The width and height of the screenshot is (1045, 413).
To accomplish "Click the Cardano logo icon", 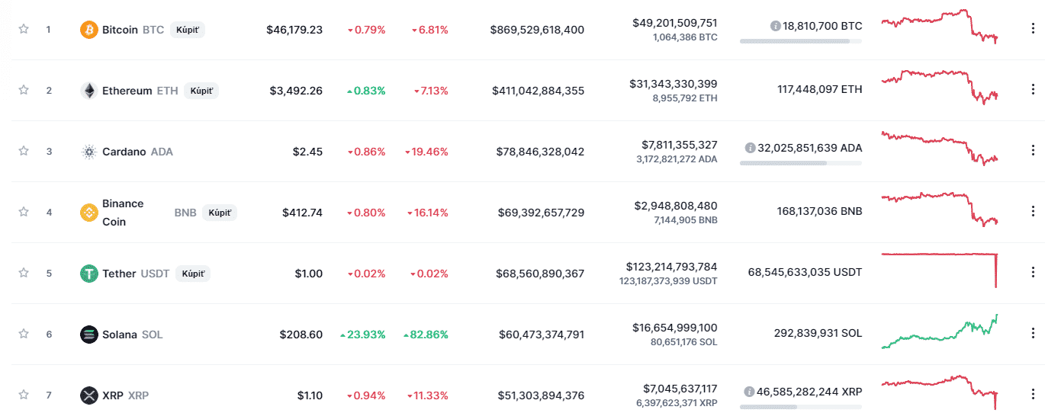I will point(89,152).
